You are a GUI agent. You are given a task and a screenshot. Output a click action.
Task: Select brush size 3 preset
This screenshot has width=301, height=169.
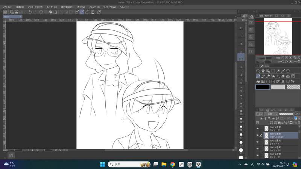click(241, 65)
